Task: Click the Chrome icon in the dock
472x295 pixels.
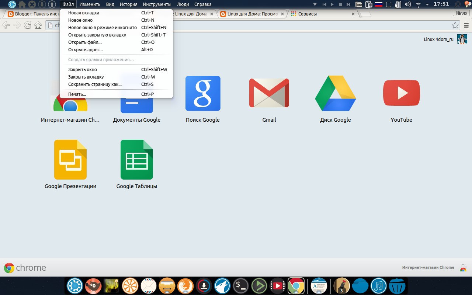Action: pos(296,285)
